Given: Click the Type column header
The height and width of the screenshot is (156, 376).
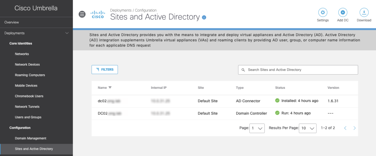Looking at the screenshot, I should pos(240,88).
